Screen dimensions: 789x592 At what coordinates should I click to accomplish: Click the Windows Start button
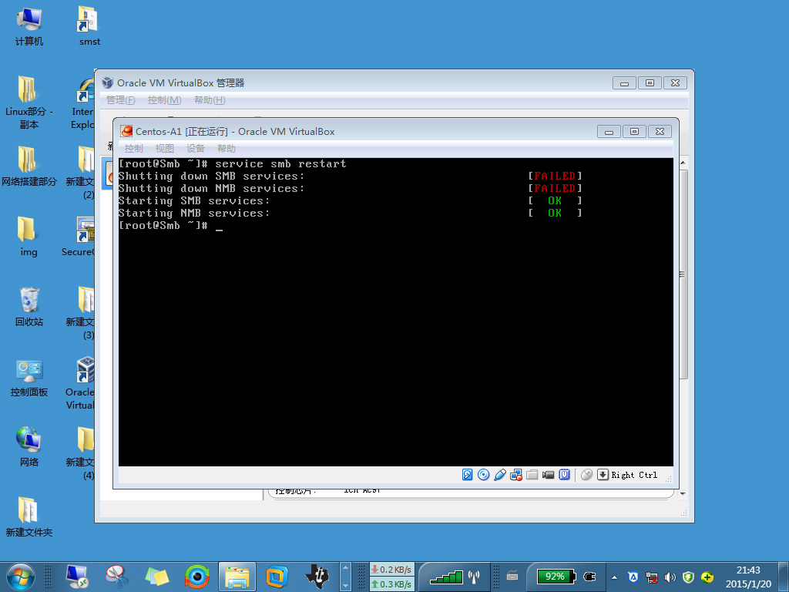point(21,577)
